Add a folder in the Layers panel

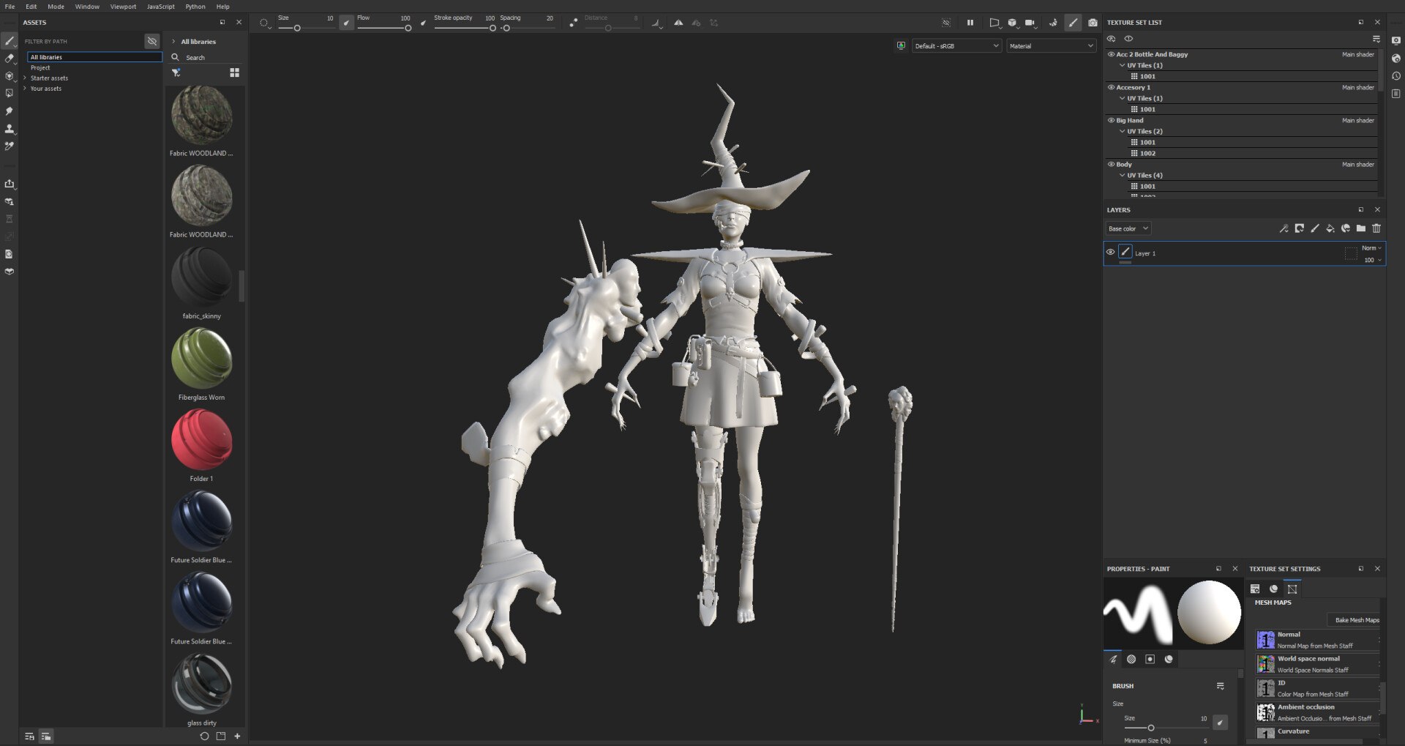click(1360, 228)
